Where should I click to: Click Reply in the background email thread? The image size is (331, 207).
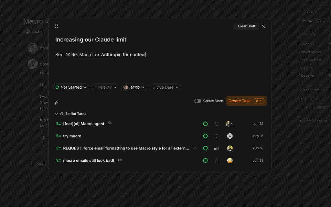39,163
